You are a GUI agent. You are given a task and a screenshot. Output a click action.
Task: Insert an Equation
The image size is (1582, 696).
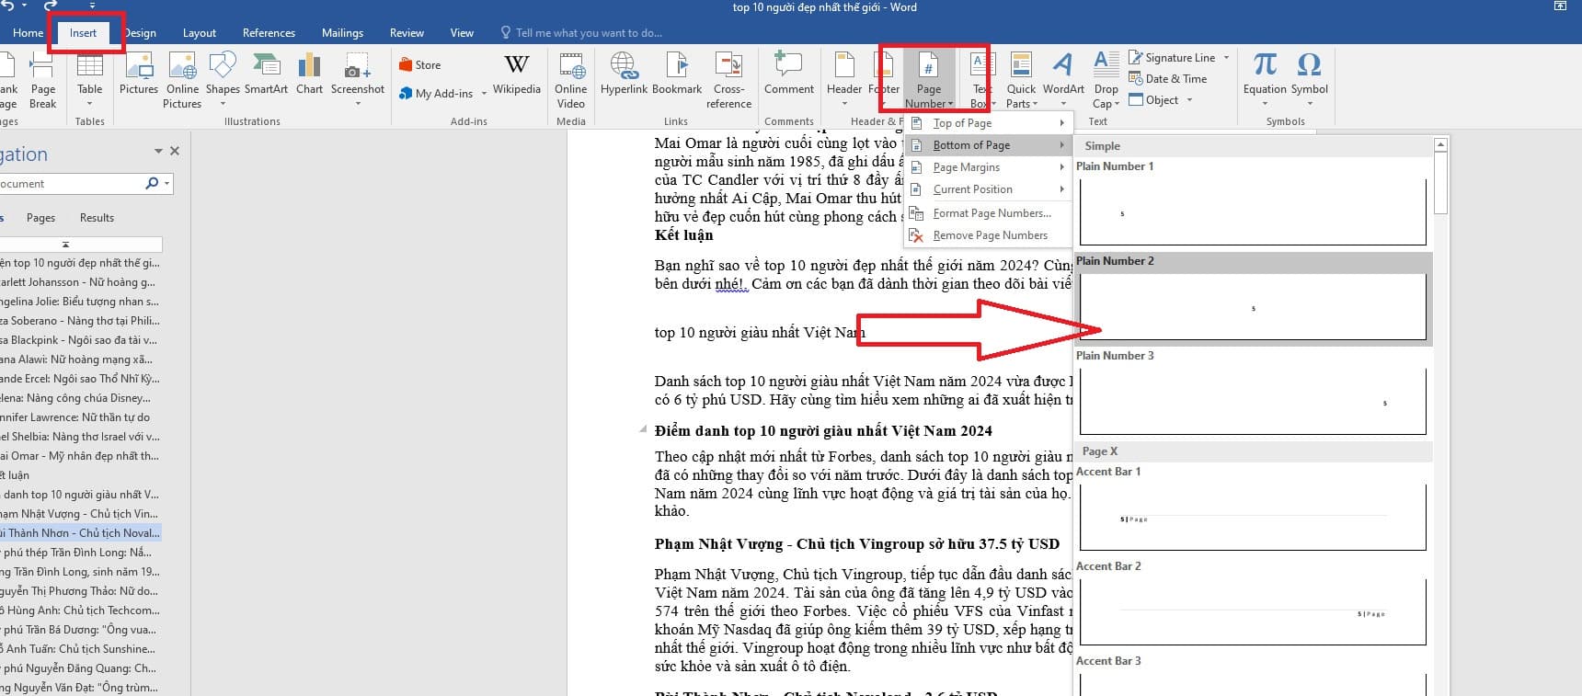point(1265,78)
